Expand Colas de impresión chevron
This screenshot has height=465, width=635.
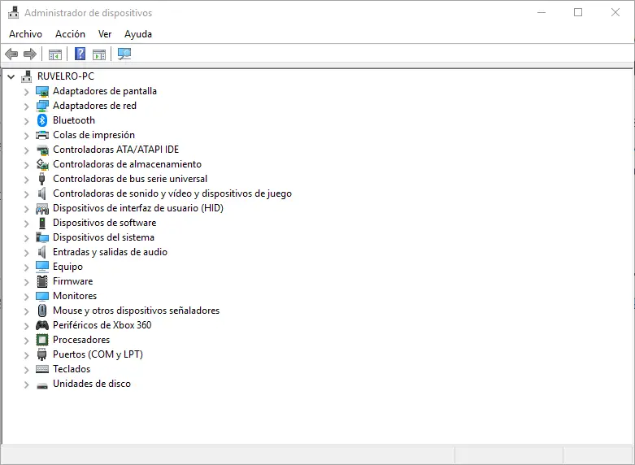(x=26, y=136)
